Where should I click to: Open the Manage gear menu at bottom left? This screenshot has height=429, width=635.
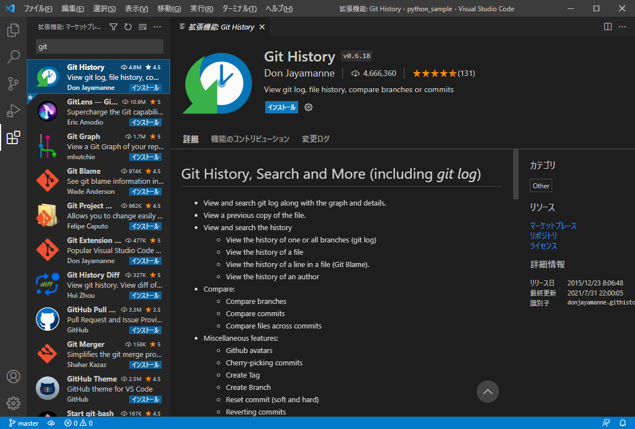coord(13,403)
